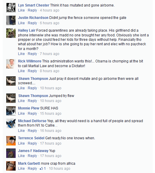Screen dimensions: 155x173
Task: Open Halley Lair's profile photo
Action: tap(11, 33)
